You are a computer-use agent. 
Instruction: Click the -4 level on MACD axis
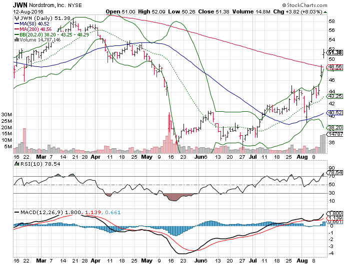(x=331, y=254)
